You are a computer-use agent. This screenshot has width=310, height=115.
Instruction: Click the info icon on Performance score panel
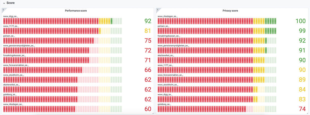click(x=3, y=10)
